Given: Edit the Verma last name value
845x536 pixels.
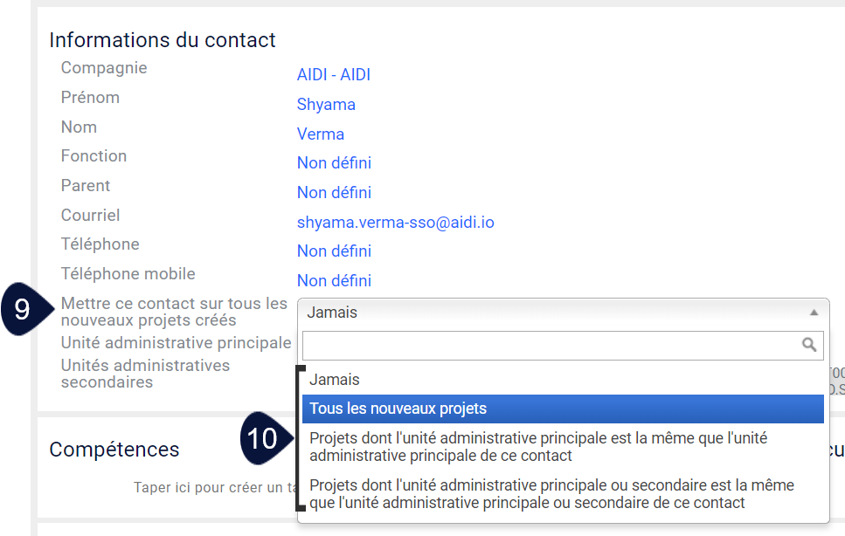Looking at the screenshot, I should click(320, 134).
